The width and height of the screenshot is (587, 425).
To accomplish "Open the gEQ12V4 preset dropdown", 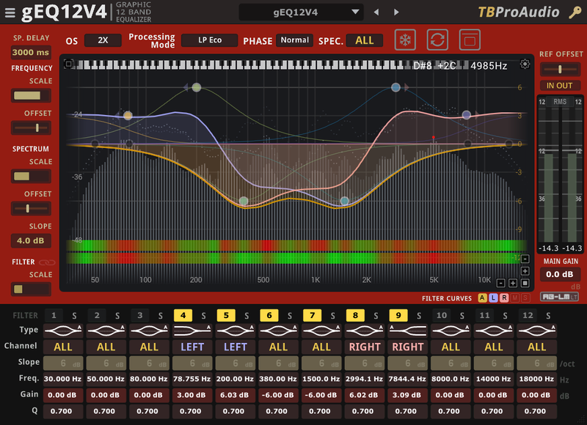I will tap(301, 12).
